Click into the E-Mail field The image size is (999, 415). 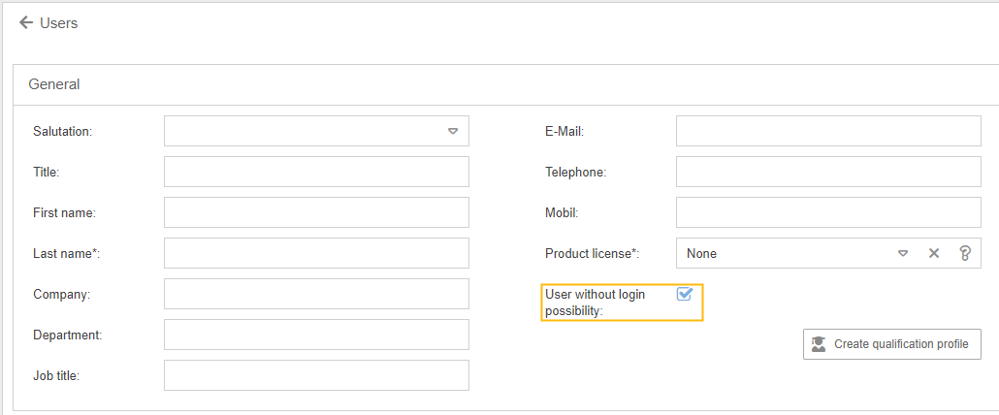(x=828, y=131)
